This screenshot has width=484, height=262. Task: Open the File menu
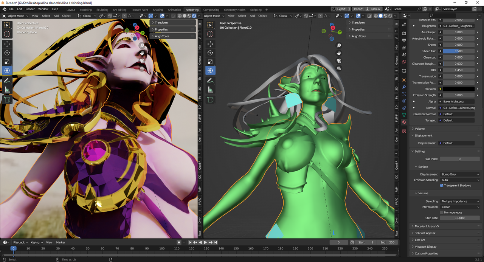[11, 9]
